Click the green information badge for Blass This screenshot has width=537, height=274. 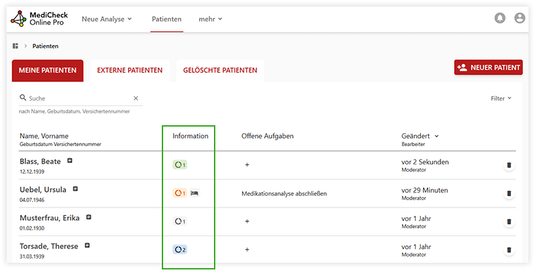(180, 165)
